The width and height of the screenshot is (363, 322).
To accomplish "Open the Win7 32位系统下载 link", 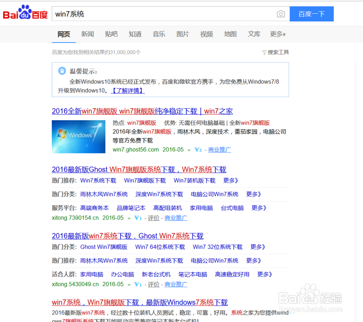I will (217, 247).
